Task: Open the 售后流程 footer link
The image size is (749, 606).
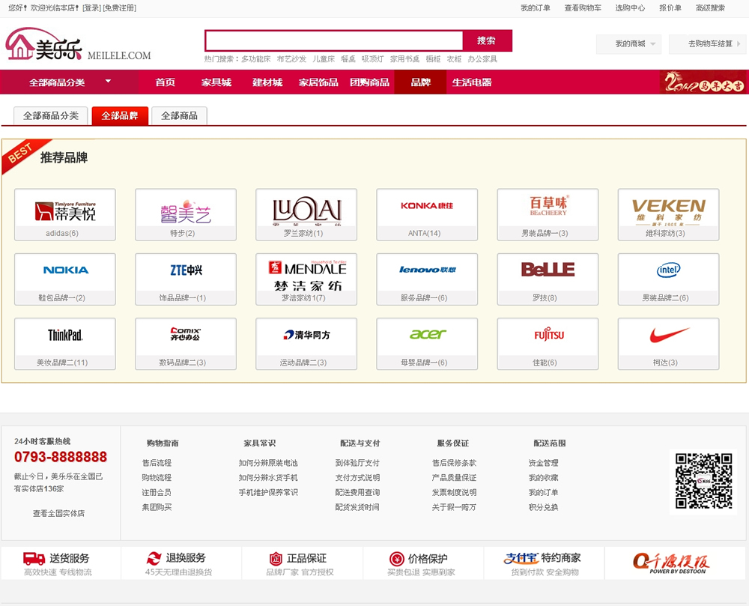Action: (157, 463)
